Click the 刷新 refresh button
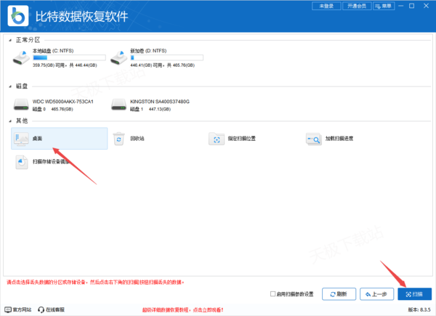 coord(339,294)
